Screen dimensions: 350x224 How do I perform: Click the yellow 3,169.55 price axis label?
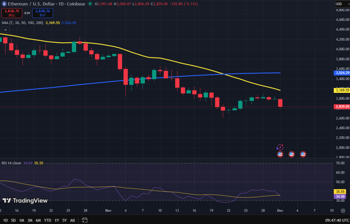click(x=342, y=90)
